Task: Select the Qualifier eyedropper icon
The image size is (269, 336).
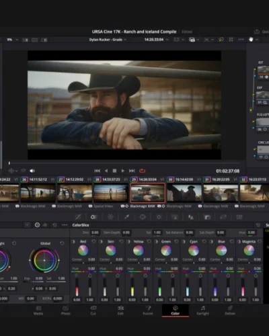Action: pyautogui.click(x=126, y=217)
